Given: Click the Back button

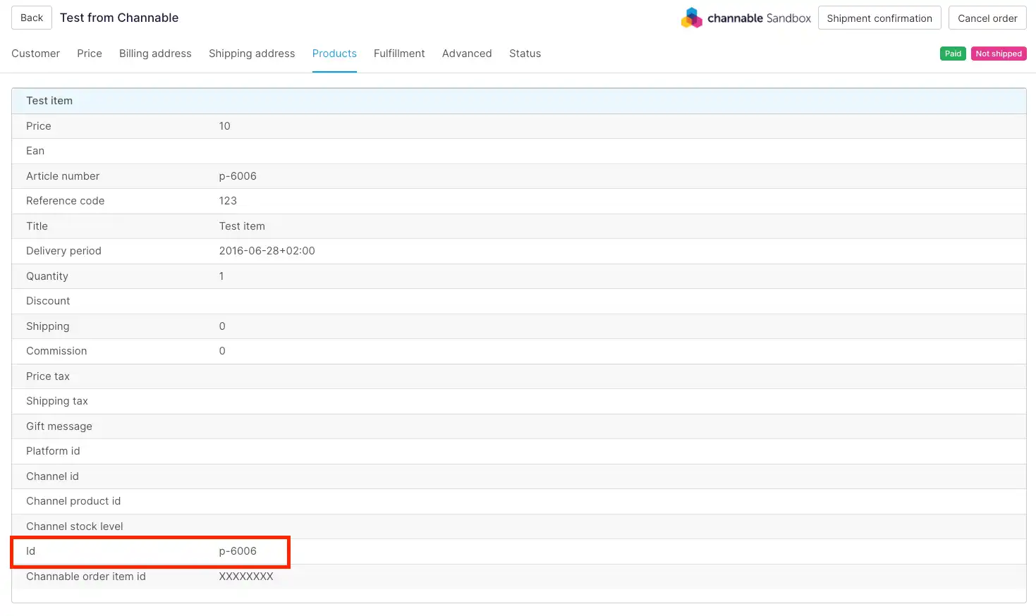Looking at the screenshot, I should click(x=32, y=18).
